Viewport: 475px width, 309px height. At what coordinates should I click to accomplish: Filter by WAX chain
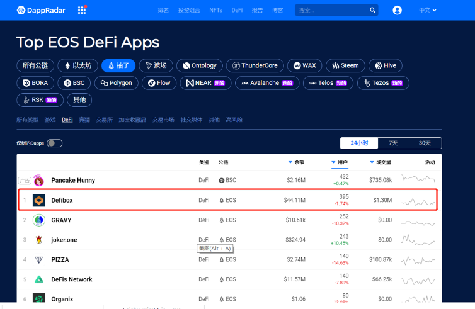(305, 65)
